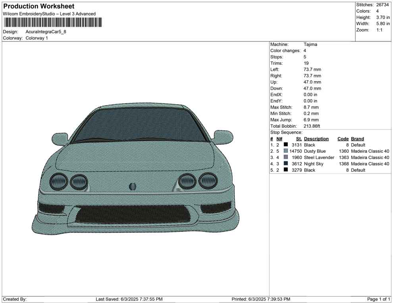Click the large center front grille
Screen dimensions: 393x303
[x=132, y=214]
